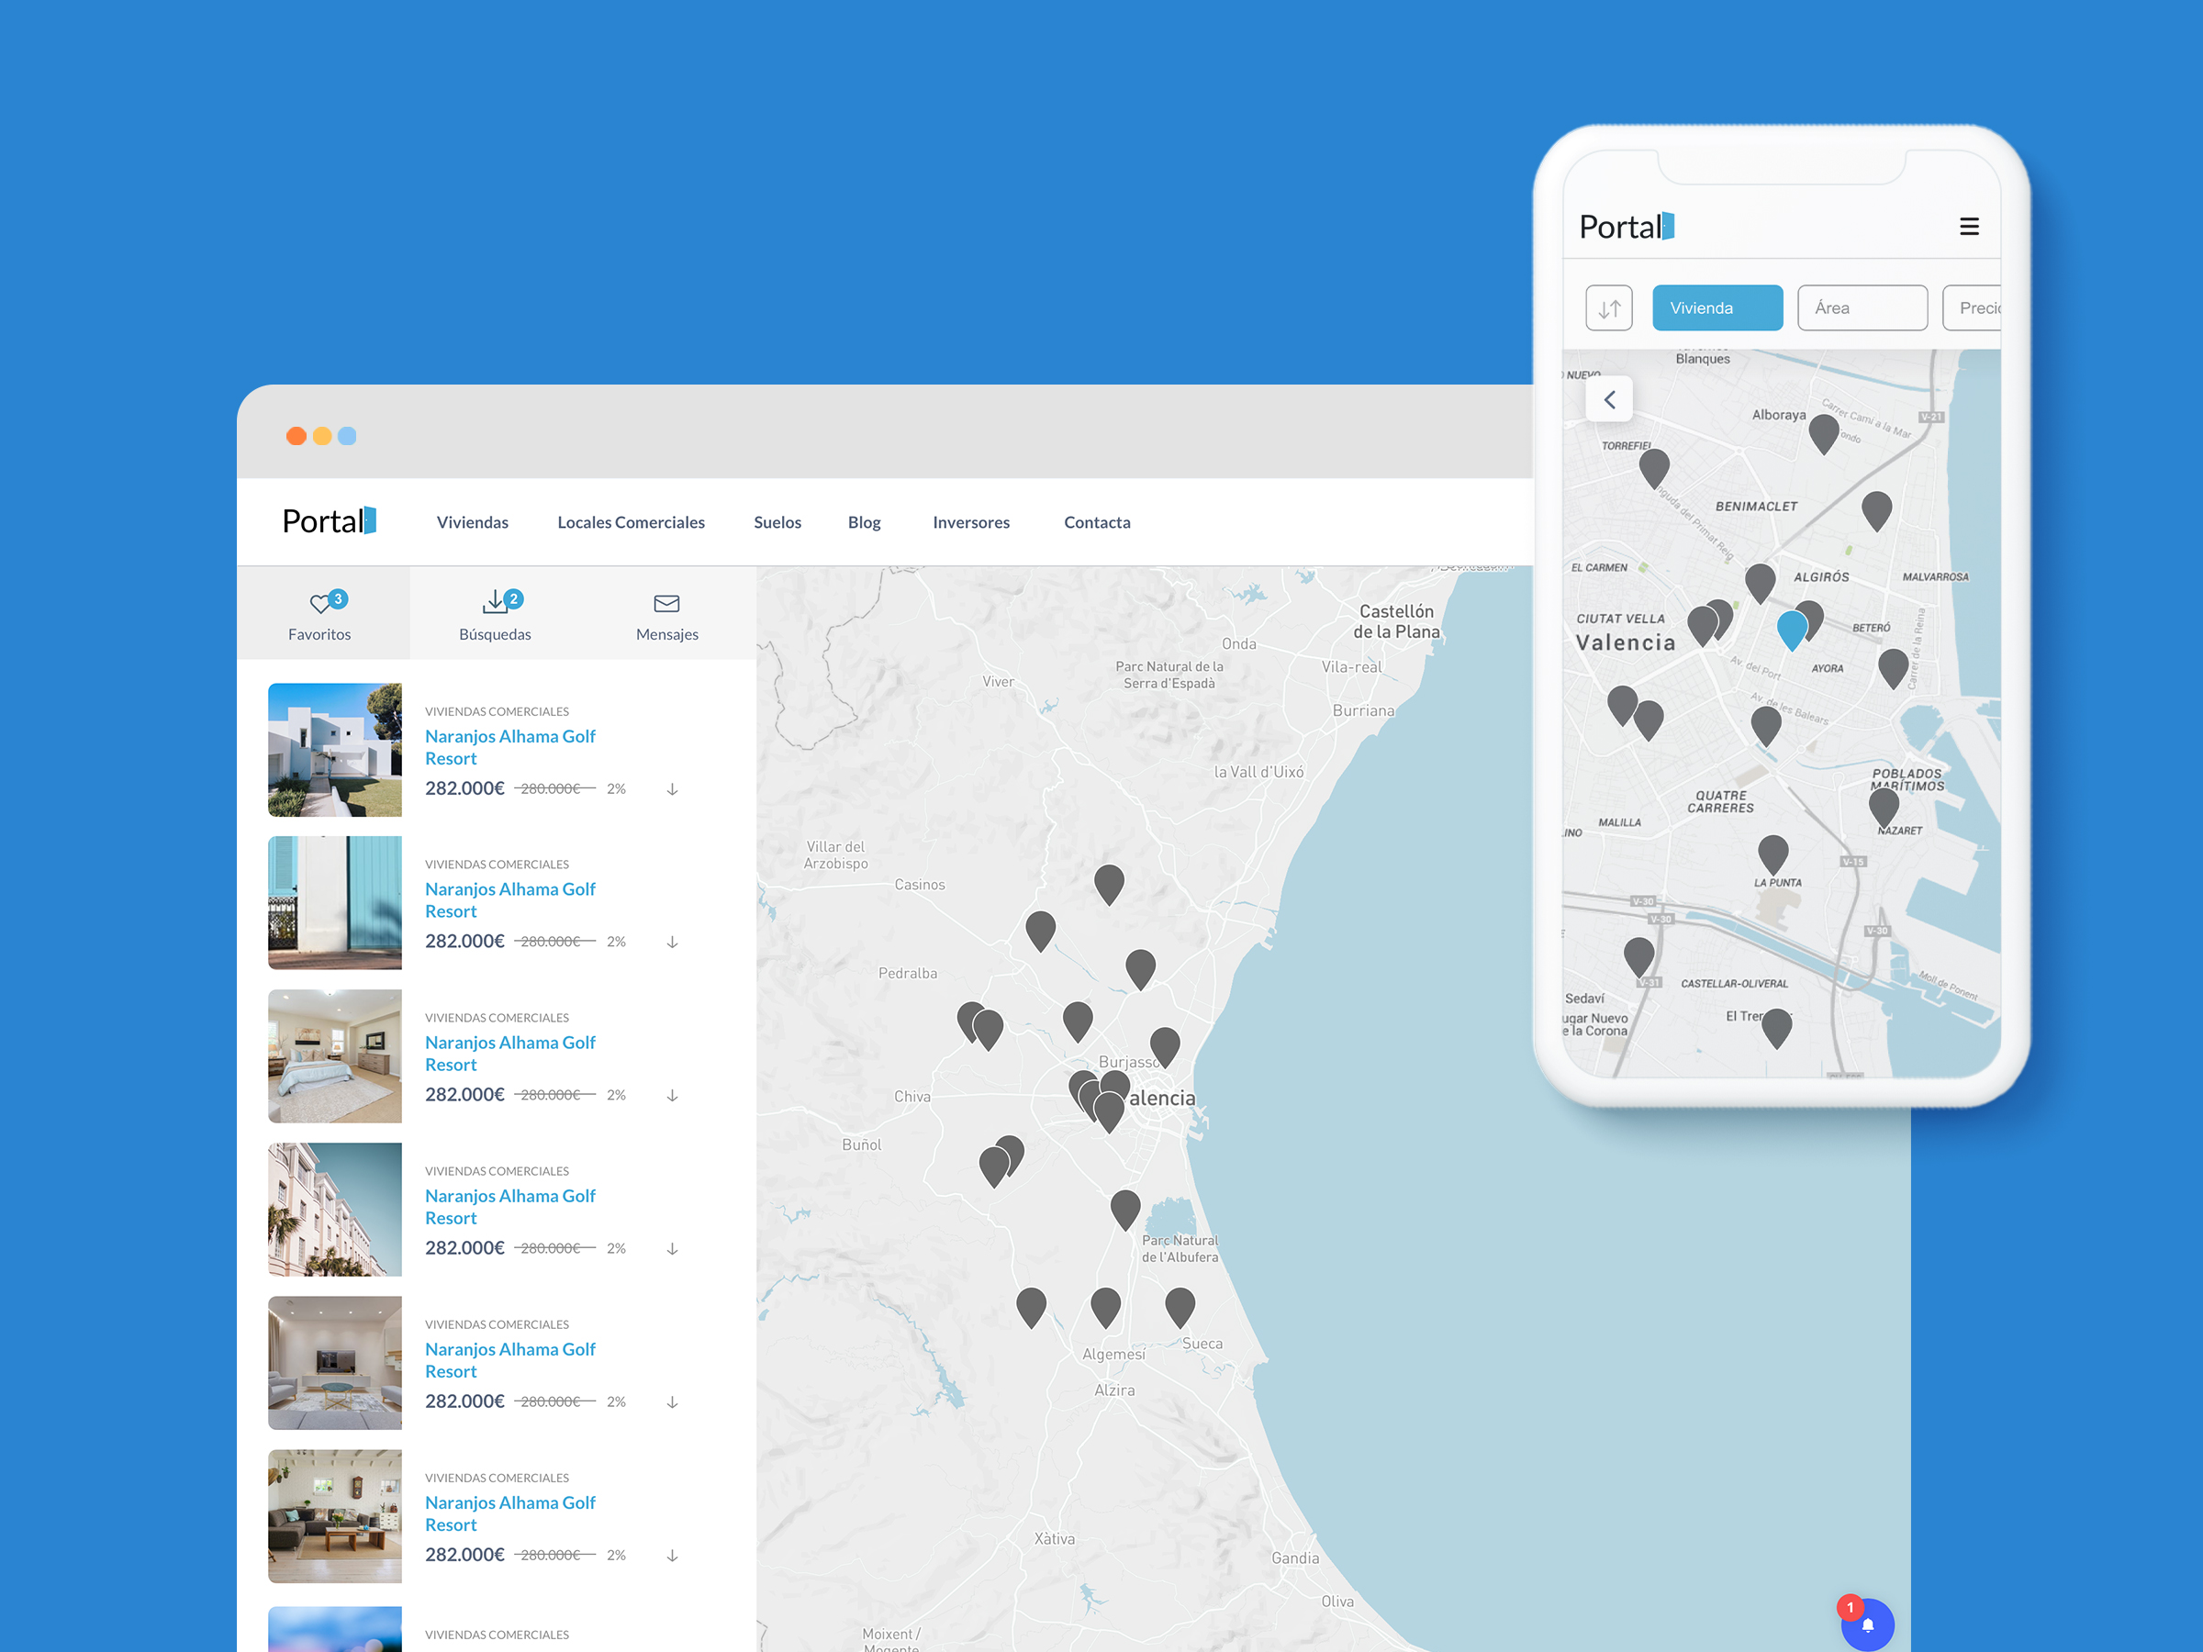Click the map pin near Nazaret on phone
2203x1652 pixels.
tap(1884, 808)
